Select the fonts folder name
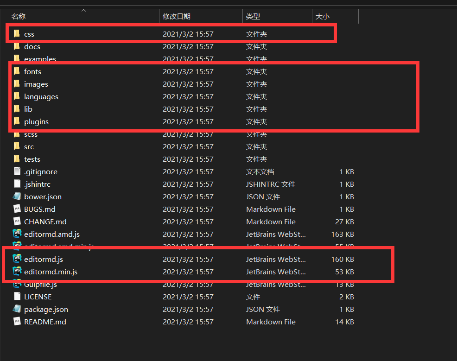This screenshot has width=457, height=361. (x=32, y=72)
